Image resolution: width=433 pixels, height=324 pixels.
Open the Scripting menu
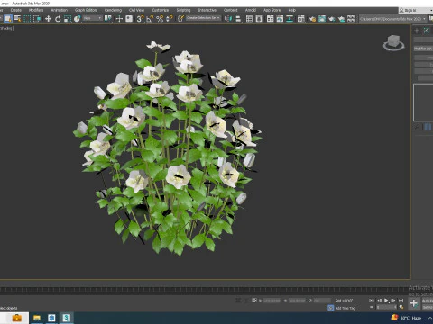point(183,10)
